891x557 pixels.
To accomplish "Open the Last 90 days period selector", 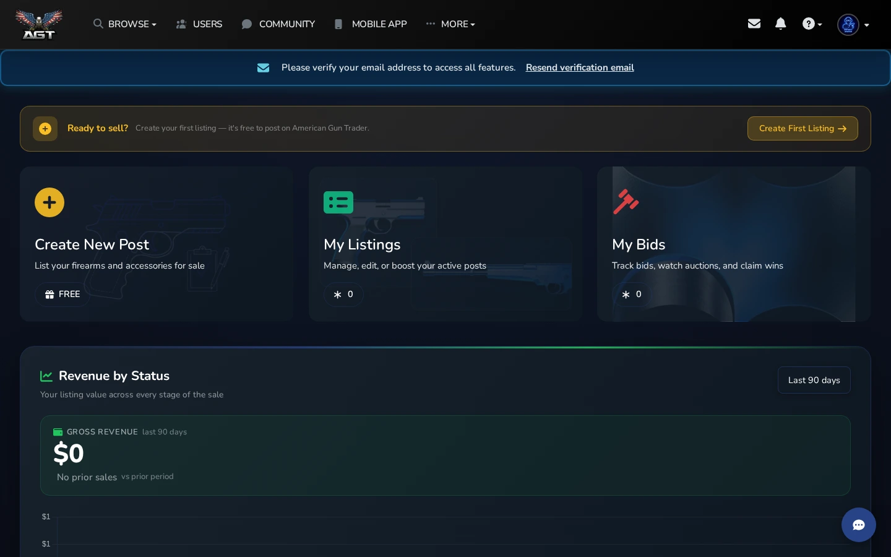I will click(814, 380).
